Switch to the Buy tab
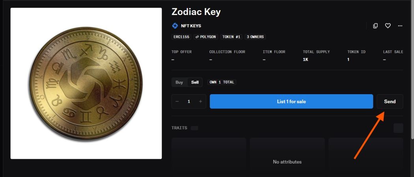Image resolution: width=414 pixels, height=177 pixels. coord(179,82)
